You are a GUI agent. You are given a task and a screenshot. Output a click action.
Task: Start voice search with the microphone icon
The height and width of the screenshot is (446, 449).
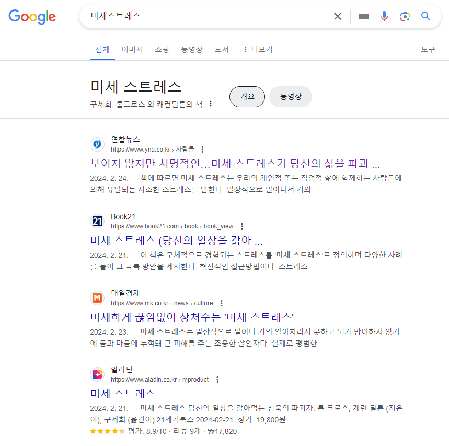click(x=384, y=16)
